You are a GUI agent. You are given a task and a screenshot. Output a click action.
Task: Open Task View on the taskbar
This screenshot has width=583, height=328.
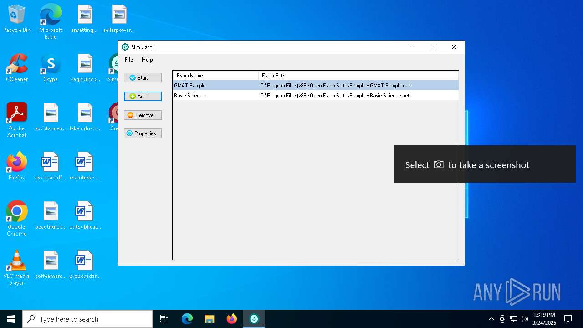click(x=164, y=319)
